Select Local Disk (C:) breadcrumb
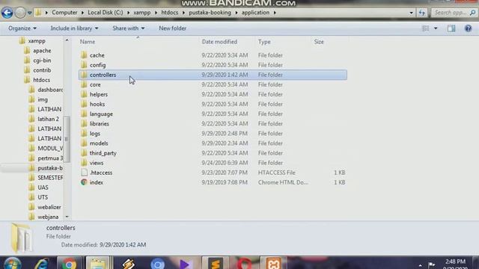Viewport: 479px width, 269px height. click(x=106, y=13)
